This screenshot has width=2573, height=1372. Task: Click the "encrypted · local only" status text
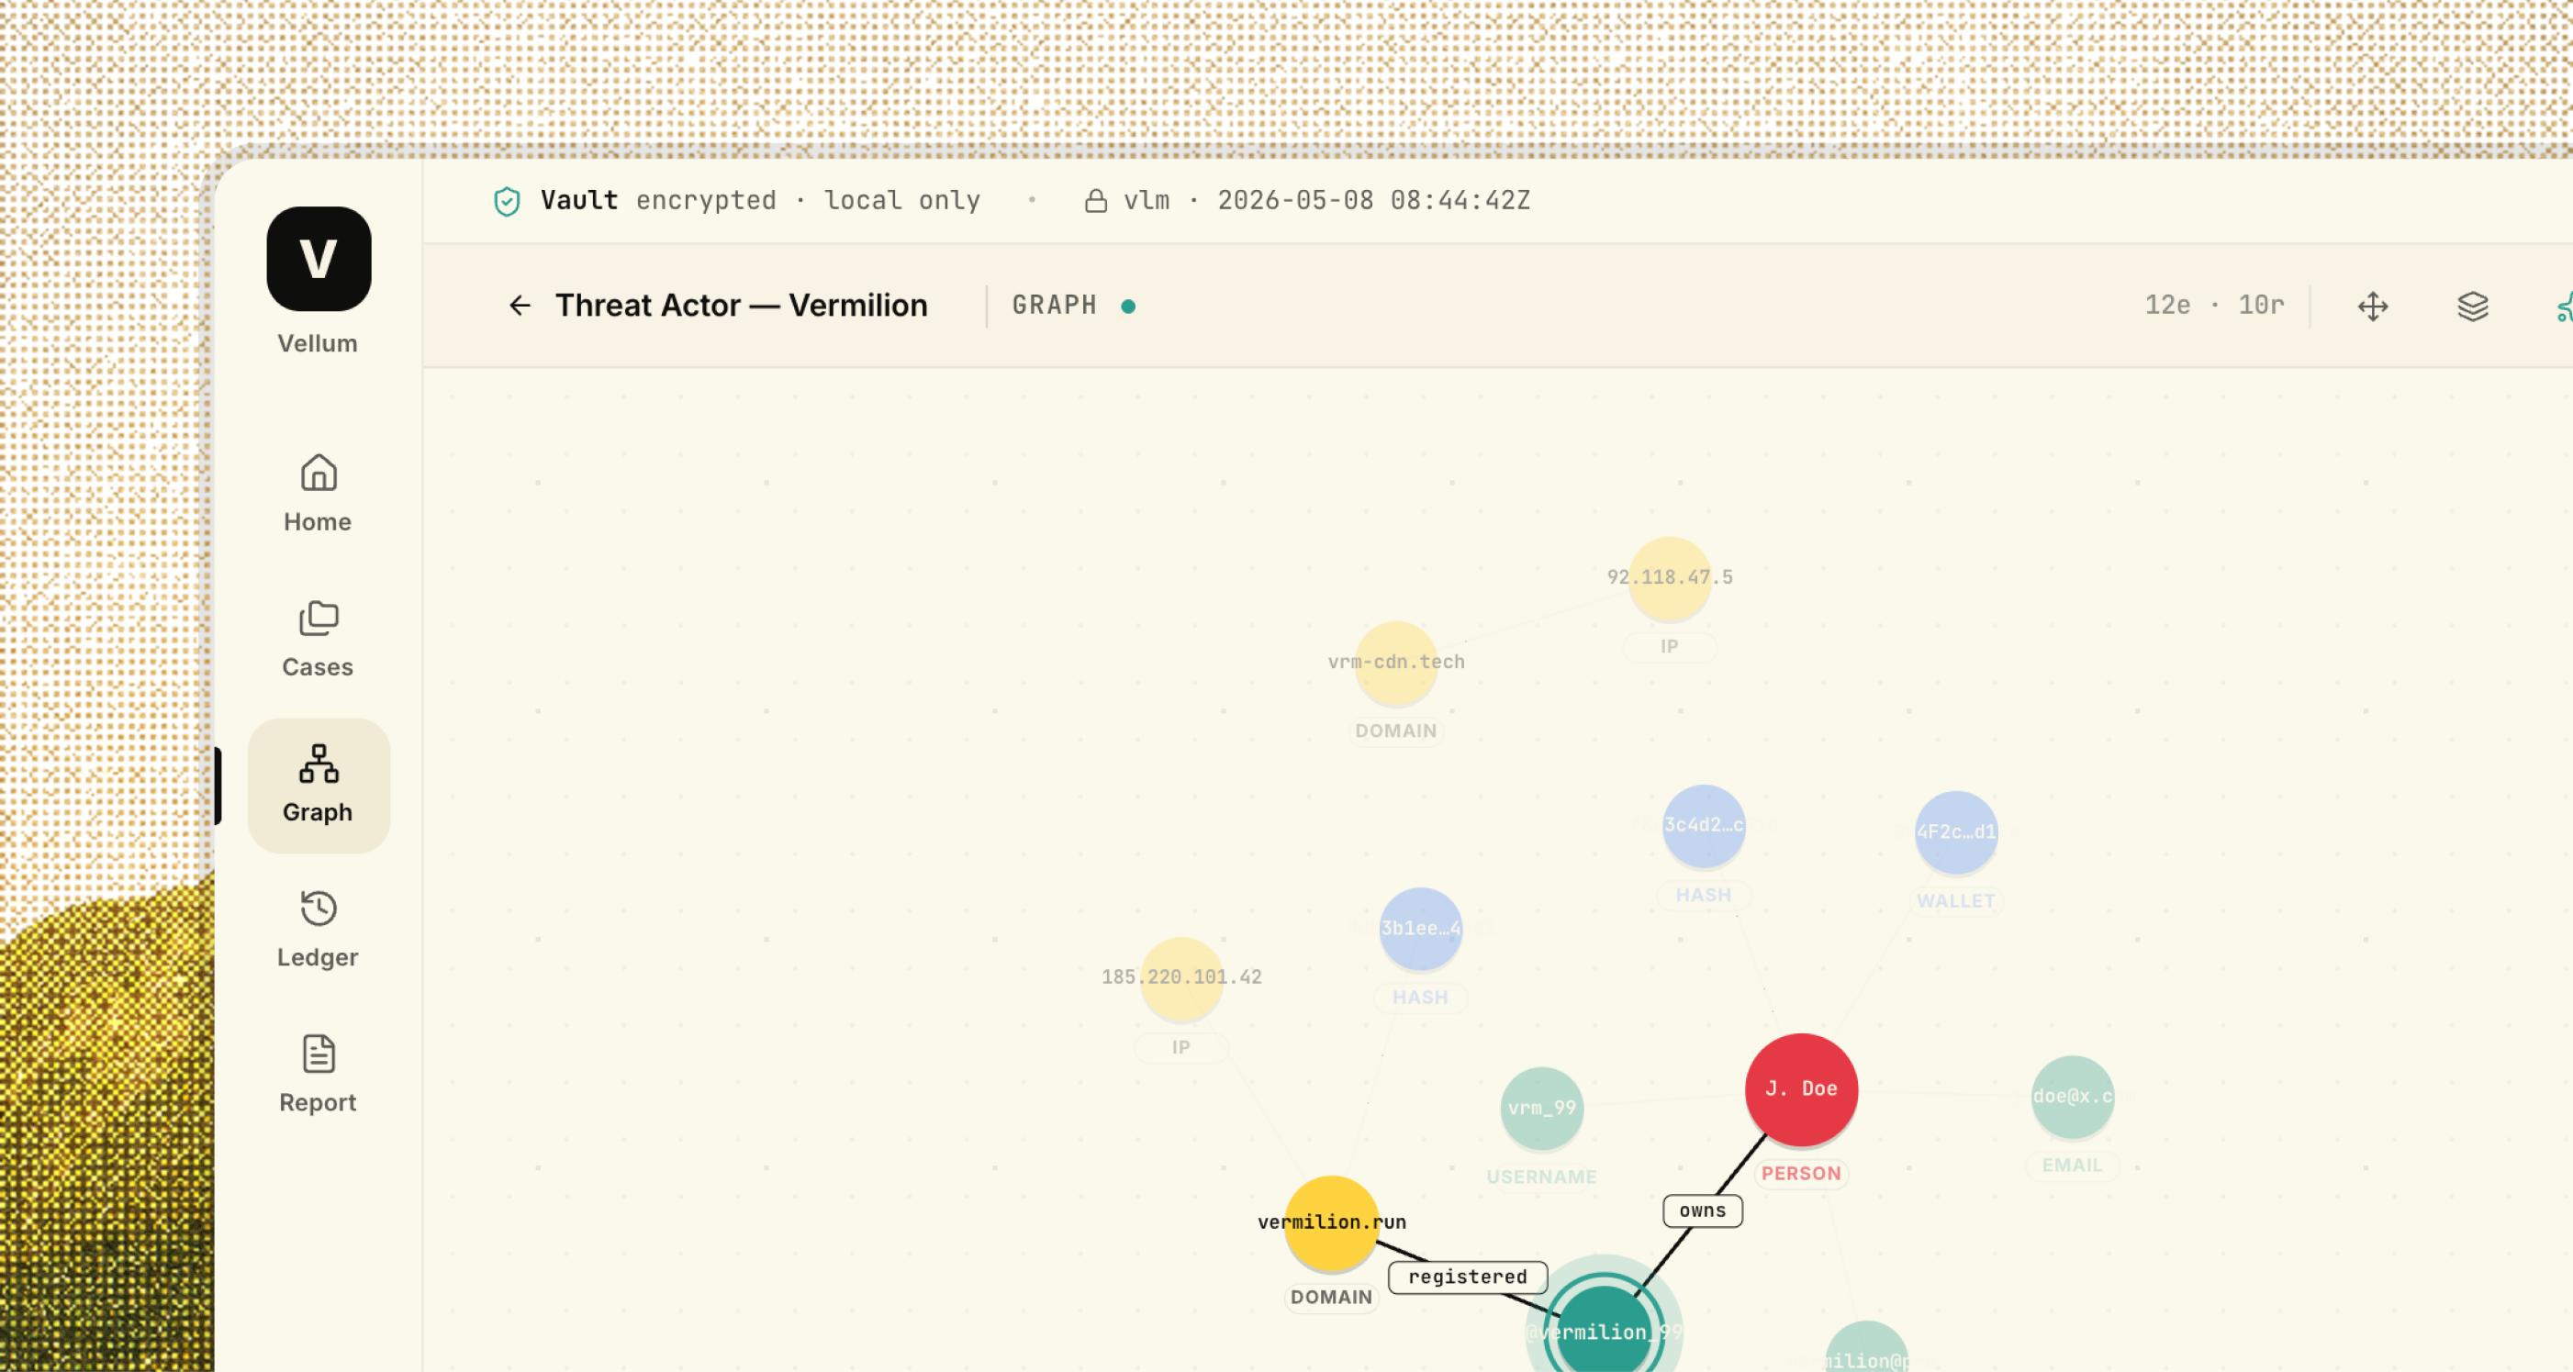[x=808, y=201]
